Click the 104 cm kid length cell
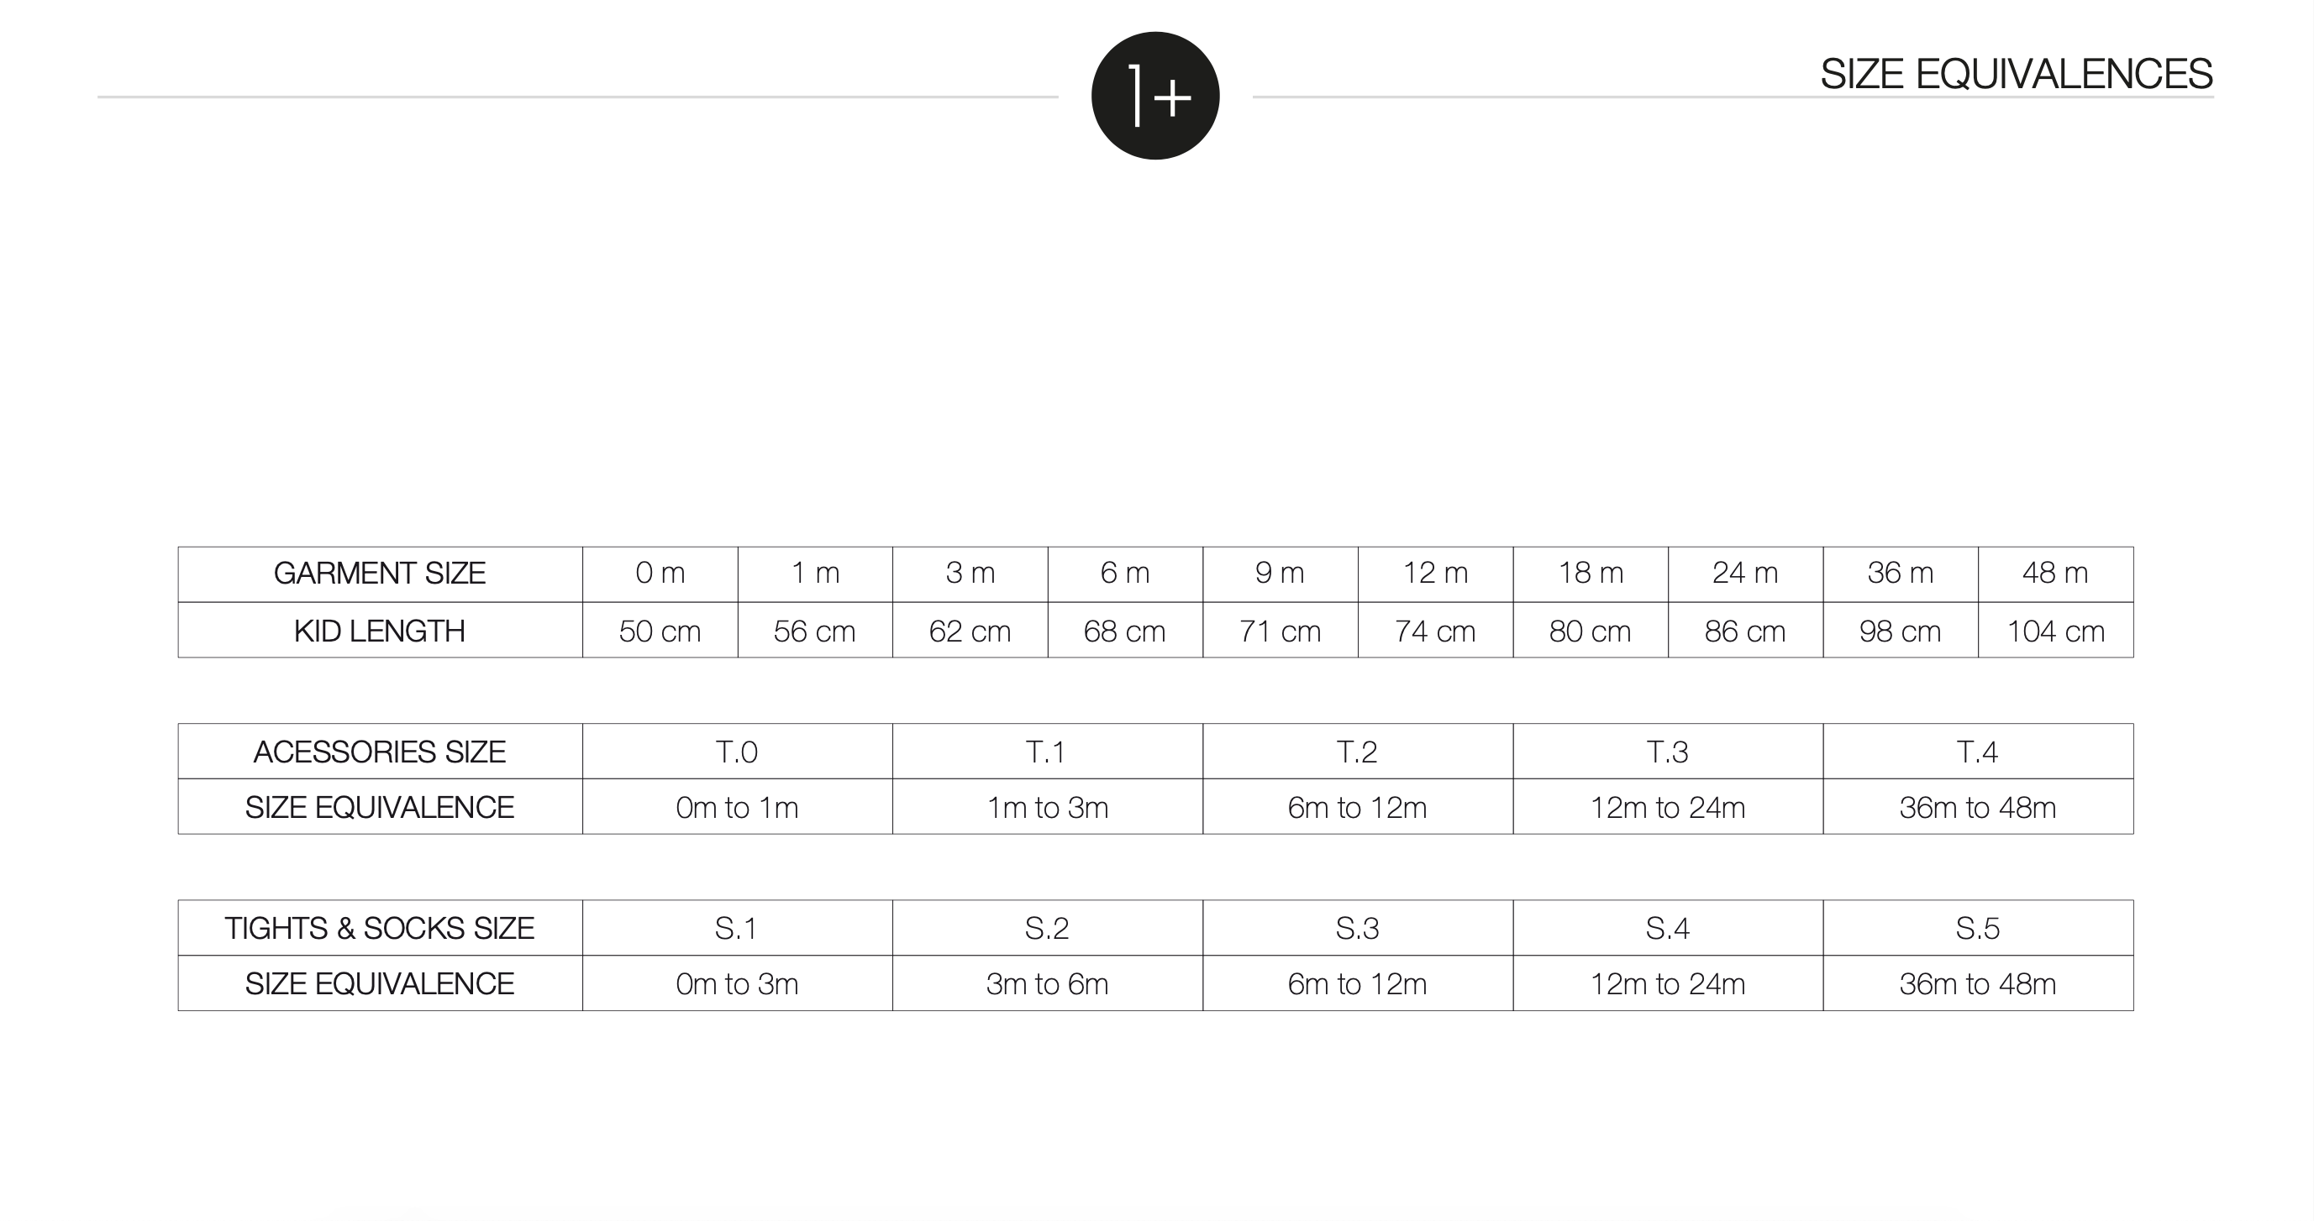 point(2055,631)
